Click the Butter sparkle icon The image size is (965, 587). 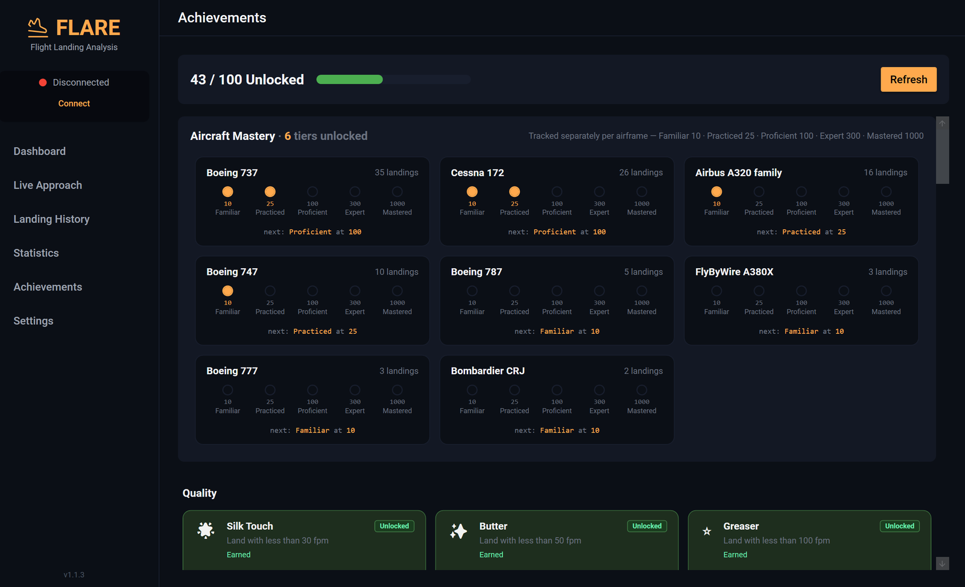[458, 530]
